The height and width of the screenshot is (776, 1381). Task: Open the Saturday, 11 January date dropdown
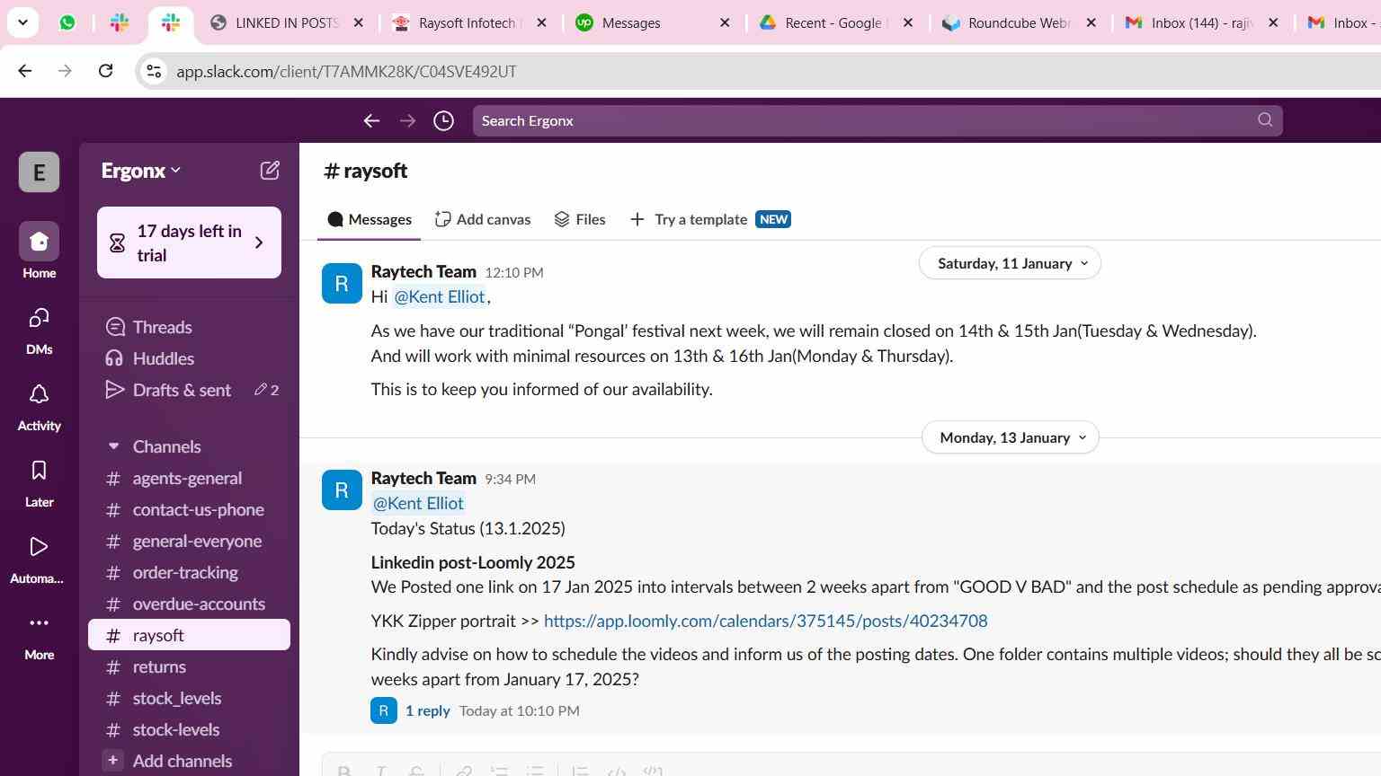(x=1011, y=263)
